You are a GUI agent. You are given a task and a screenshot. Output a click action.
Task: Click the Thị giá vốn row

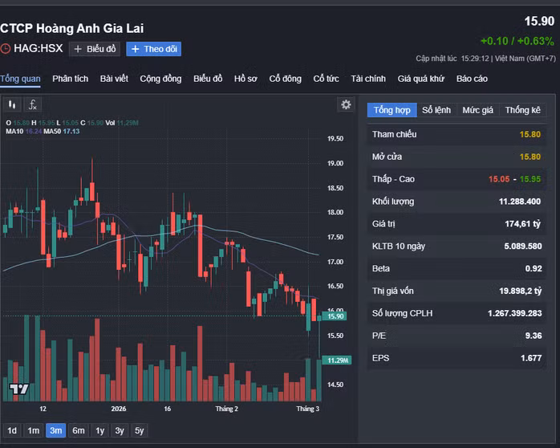coord(457,291)
